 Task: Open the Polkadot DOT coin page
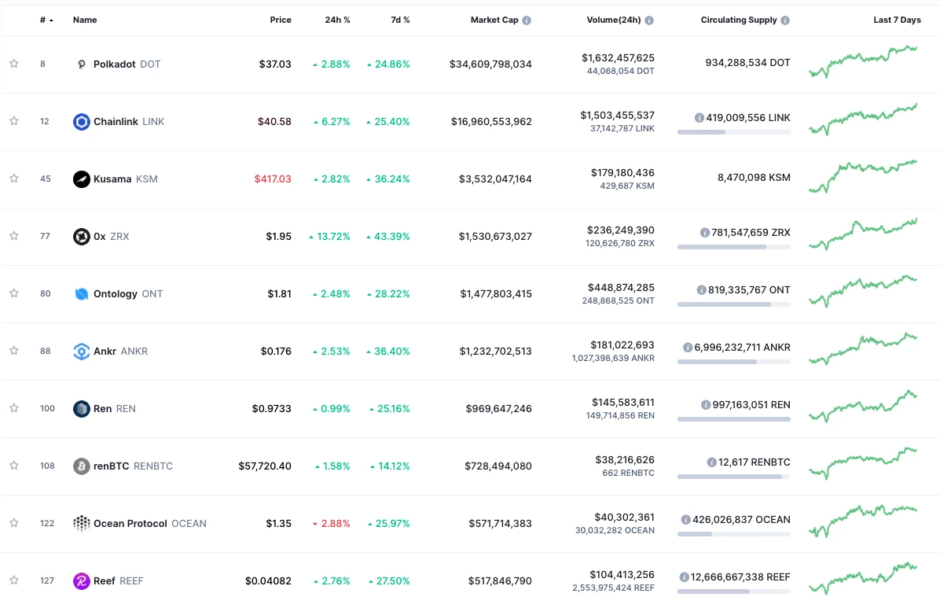(x=127, y=64)
